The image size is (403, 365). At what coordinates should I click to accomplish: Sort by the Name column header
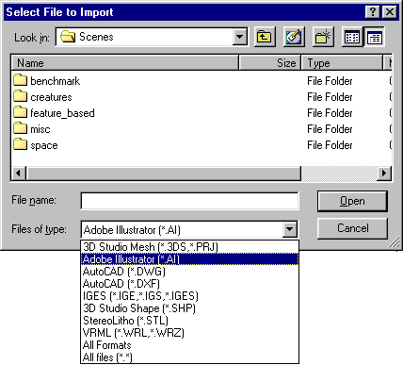(x=125, y=63)
